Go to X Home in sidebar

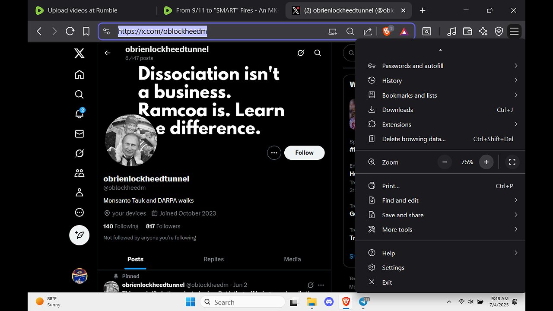coord(79,75)
